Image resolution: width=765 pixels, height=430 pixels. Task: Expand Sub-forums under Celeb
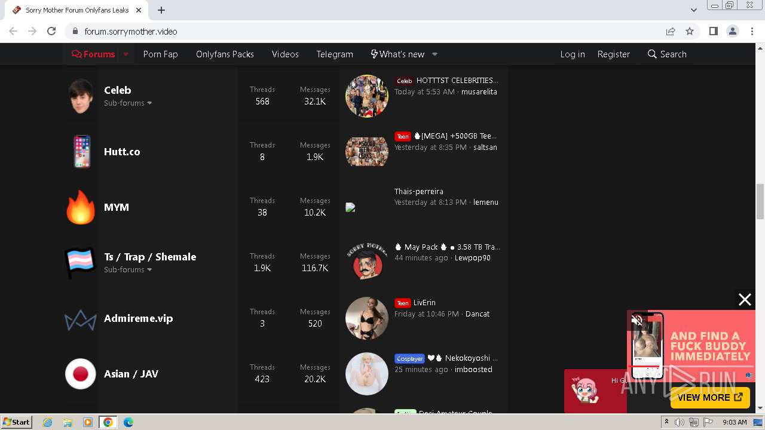tap(128, 103)
